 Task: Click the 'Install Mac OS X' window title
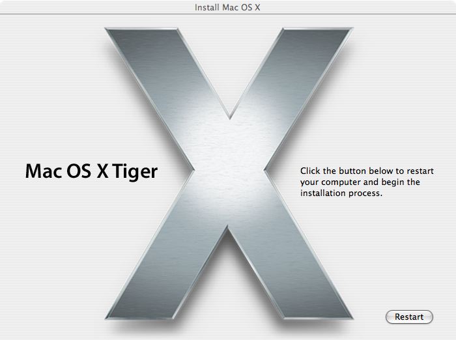point(227,7)
